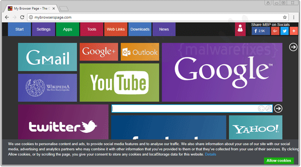Share on Facebook with the 2.5K button

261,31
